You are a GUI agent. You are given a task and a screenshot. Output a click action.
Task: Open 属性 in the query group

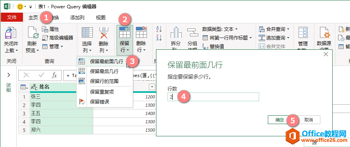click(51, 29)
